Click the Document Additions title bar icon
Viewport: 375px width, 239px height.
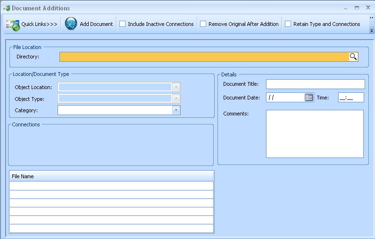click(6, 8)
